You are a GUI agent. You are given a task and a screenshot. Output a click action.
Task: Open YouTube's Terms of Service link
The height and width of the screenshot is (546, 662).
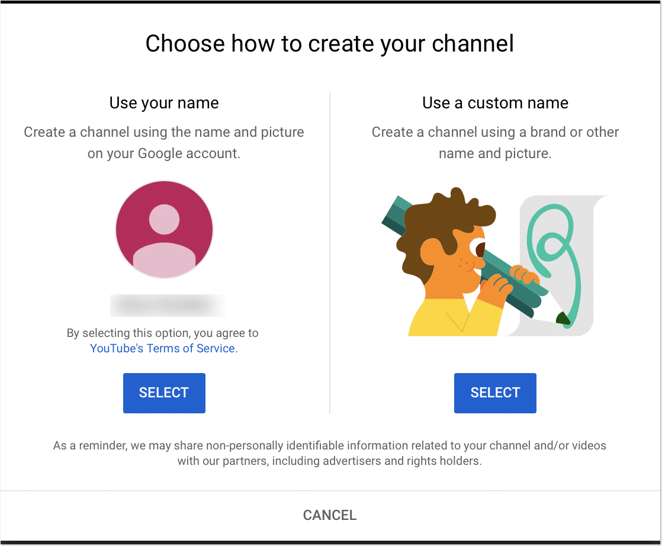[x=163, y=348]
